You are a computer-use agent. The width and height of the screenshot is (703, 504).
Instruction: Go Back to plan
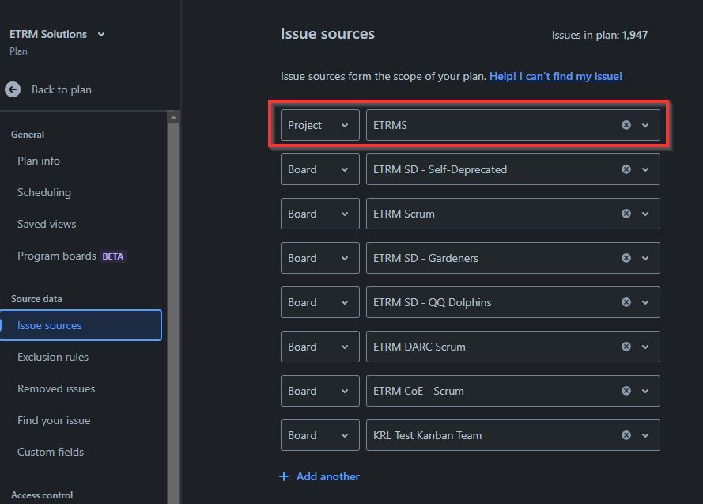[62, 89]
